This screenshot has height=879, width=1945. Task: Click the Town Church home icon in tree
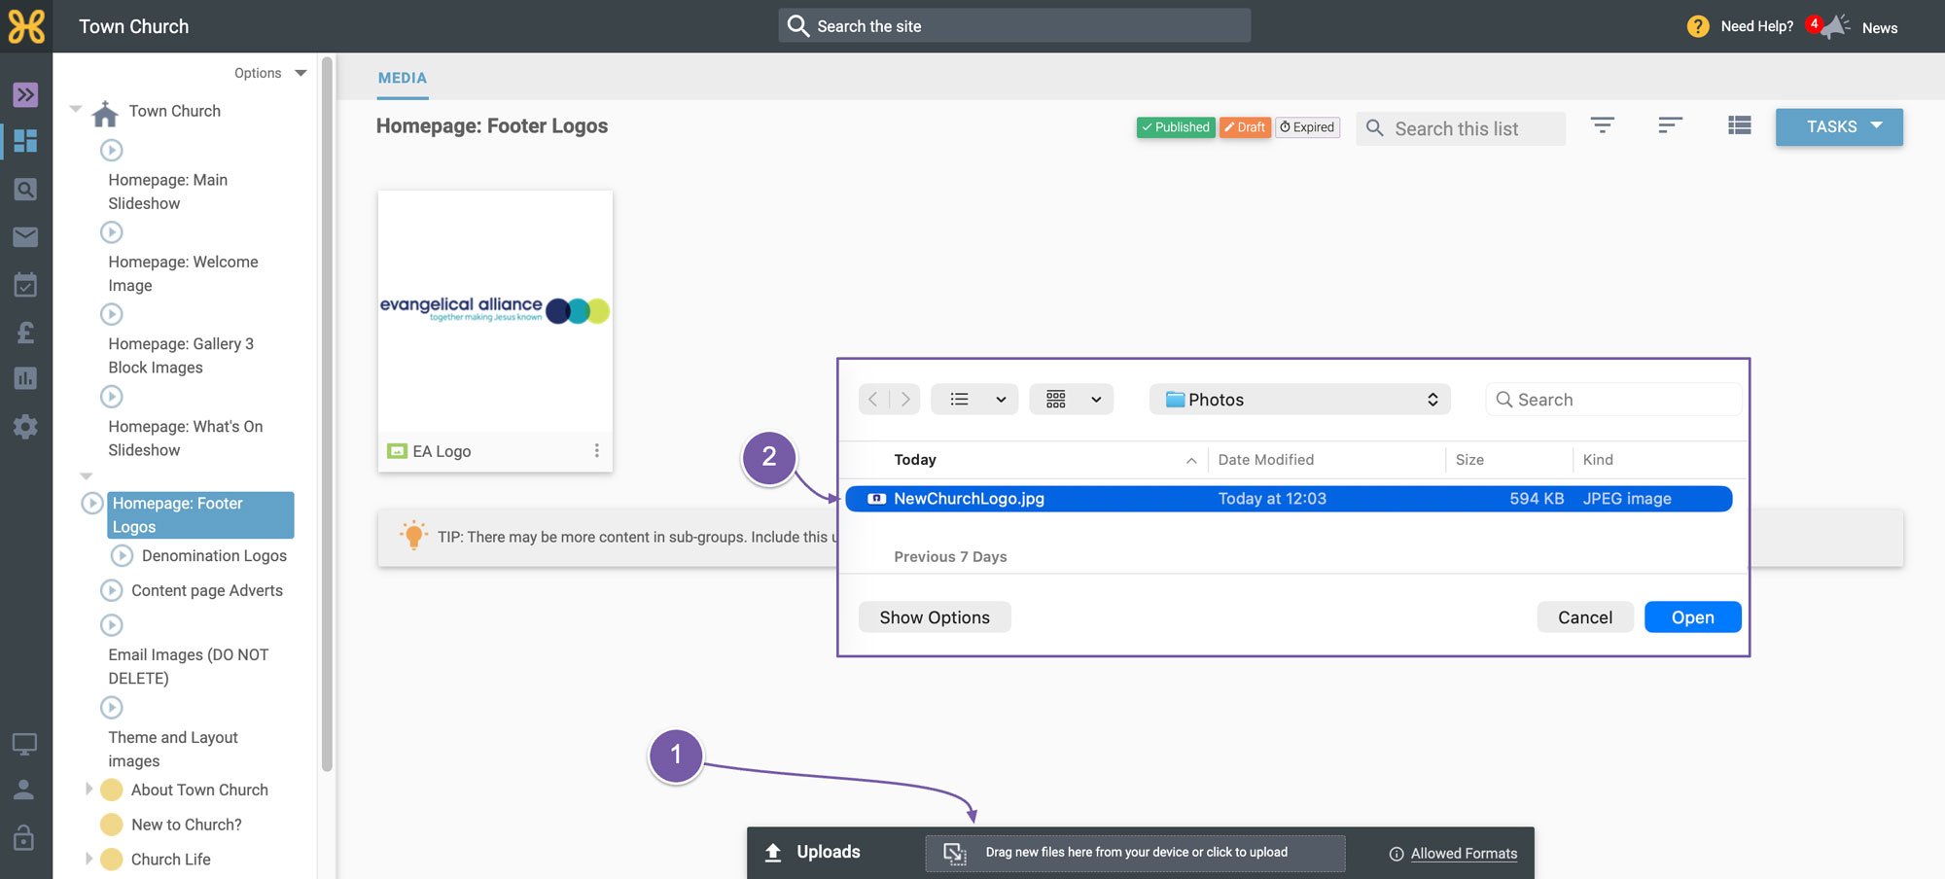click(x=105, y=113)
